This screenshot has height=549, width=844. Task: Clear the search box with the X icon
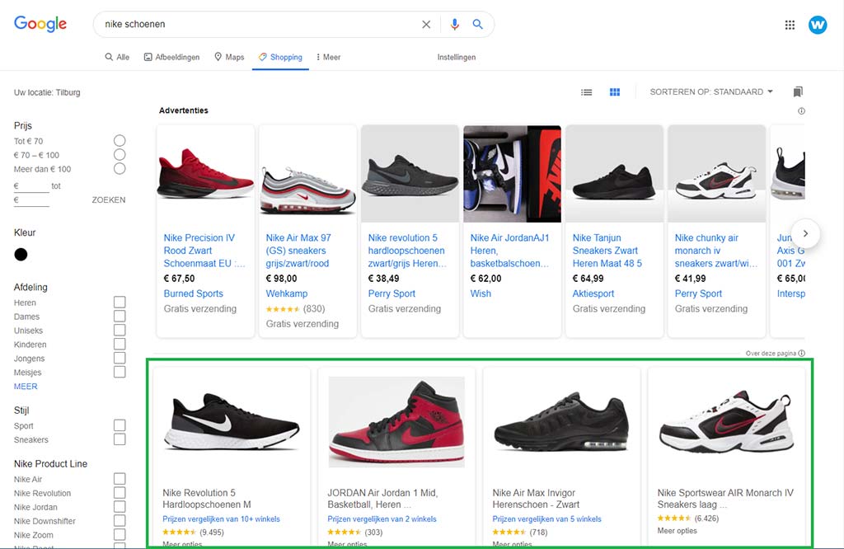[426, 24]
